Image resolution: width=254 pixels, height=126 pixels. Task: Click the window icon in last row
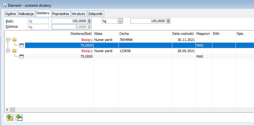point(22,56)
